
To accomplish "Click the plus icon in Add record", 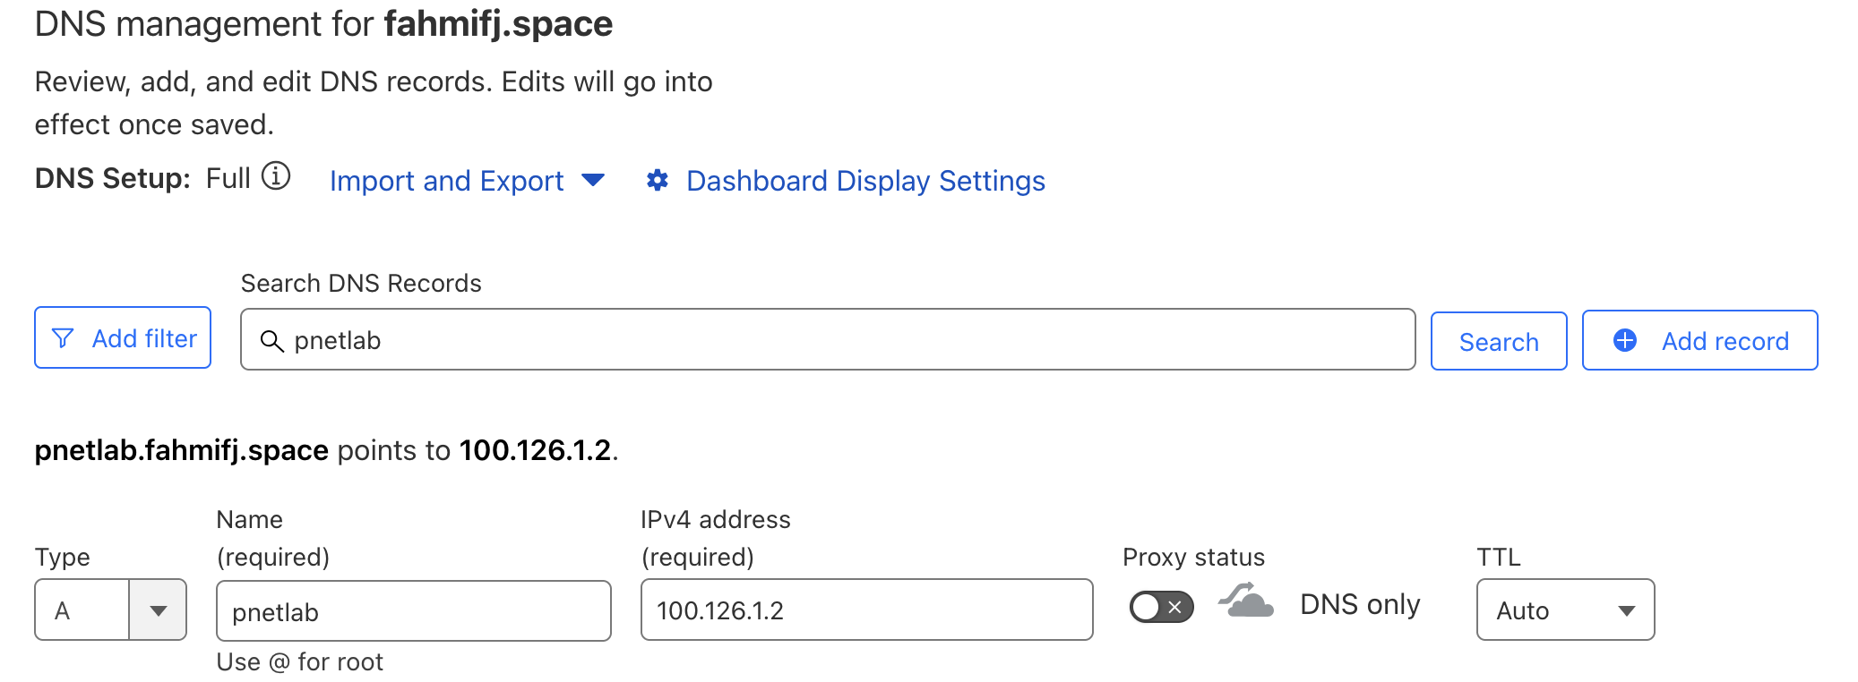I will (x=1624, y=340).
